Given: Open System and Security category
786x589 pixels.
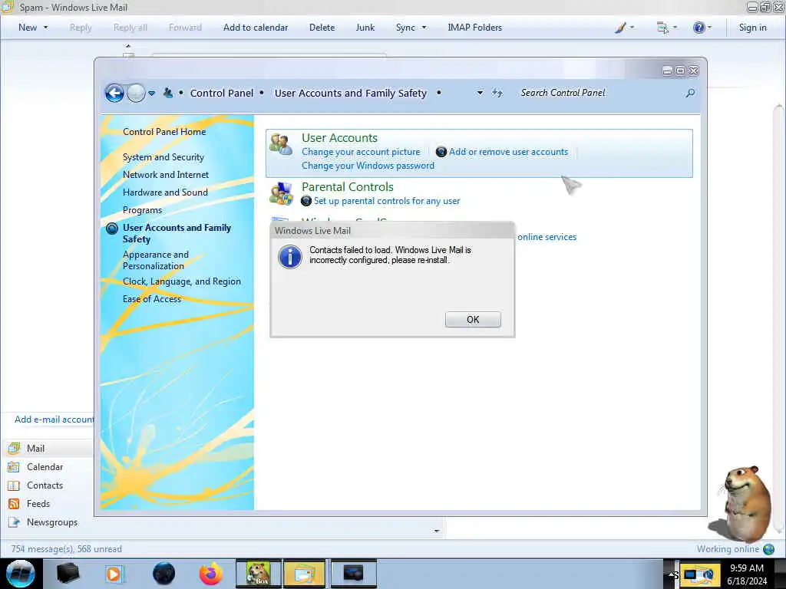Looking at the screenshot, I should click(x=163, y=157).
